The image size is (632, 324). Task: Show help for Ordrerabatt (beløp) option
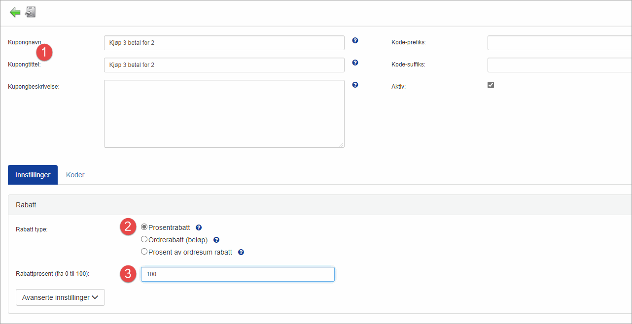(216, 240)
